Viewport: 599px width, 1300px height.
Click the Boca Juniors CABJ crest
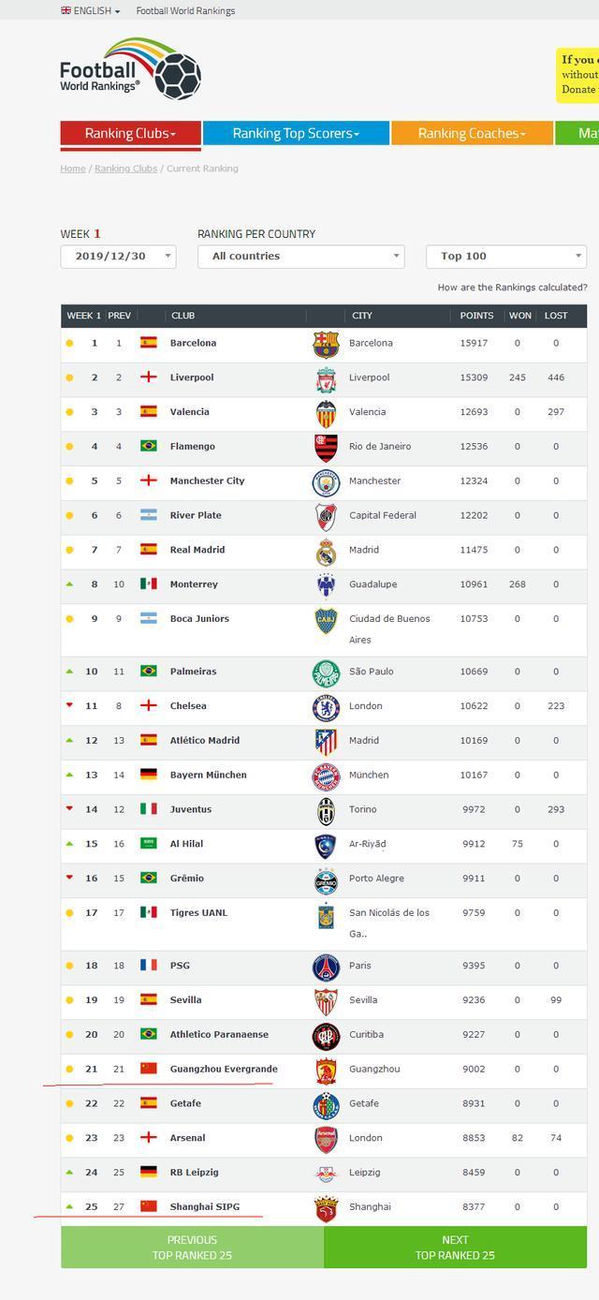coord(326,620)
